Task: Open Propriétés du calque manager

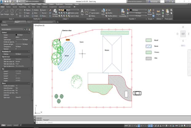Action: pos(55,13)
